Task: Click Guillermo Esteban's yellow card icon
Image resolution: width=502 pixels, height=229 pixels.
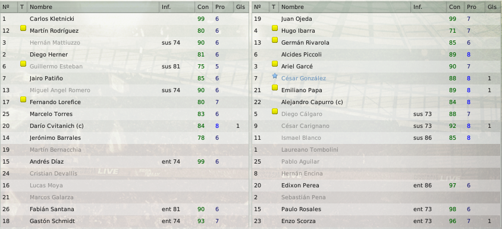Action: 23,64
